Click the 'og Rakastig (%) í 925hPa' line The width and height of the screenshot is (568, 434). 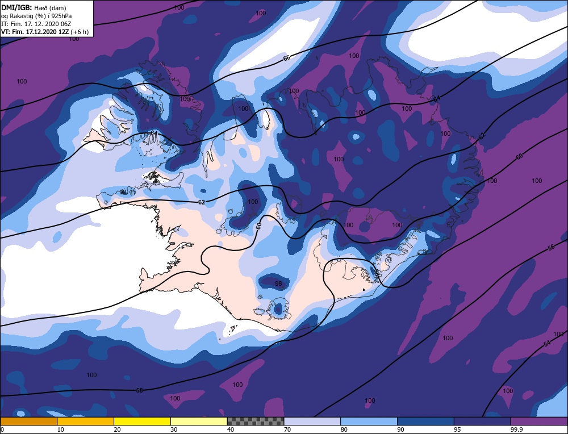click(36, 15)
